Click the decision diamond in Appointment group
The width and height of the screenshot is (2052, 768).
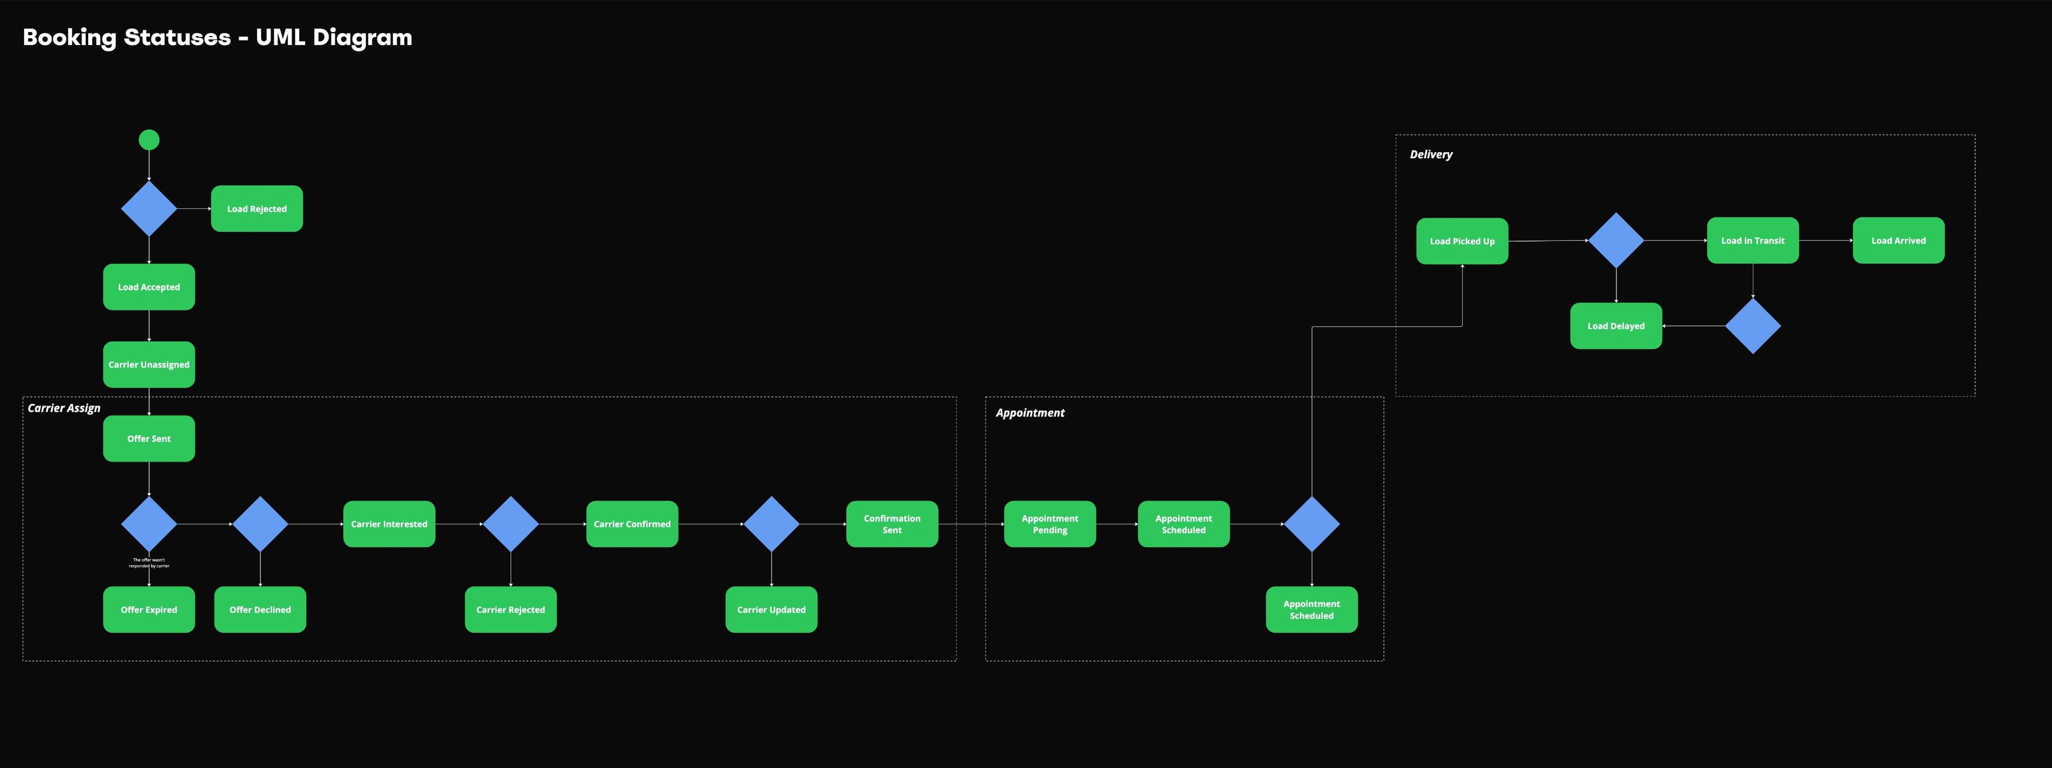tap(1311, 524)
